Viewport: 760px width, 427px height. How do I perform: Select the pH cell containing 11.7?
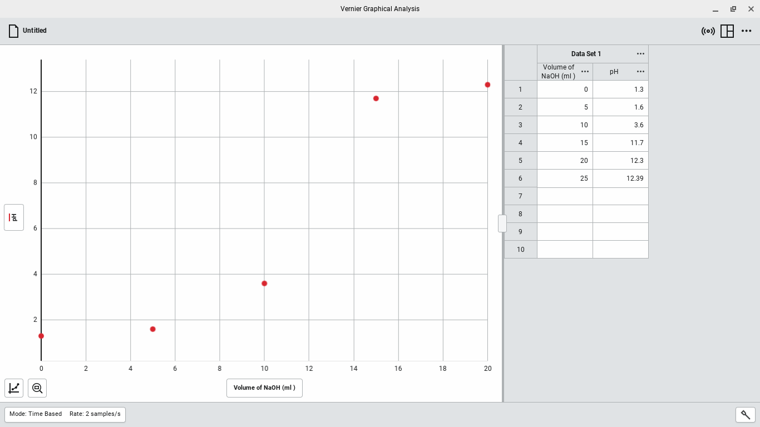(620, 143)
